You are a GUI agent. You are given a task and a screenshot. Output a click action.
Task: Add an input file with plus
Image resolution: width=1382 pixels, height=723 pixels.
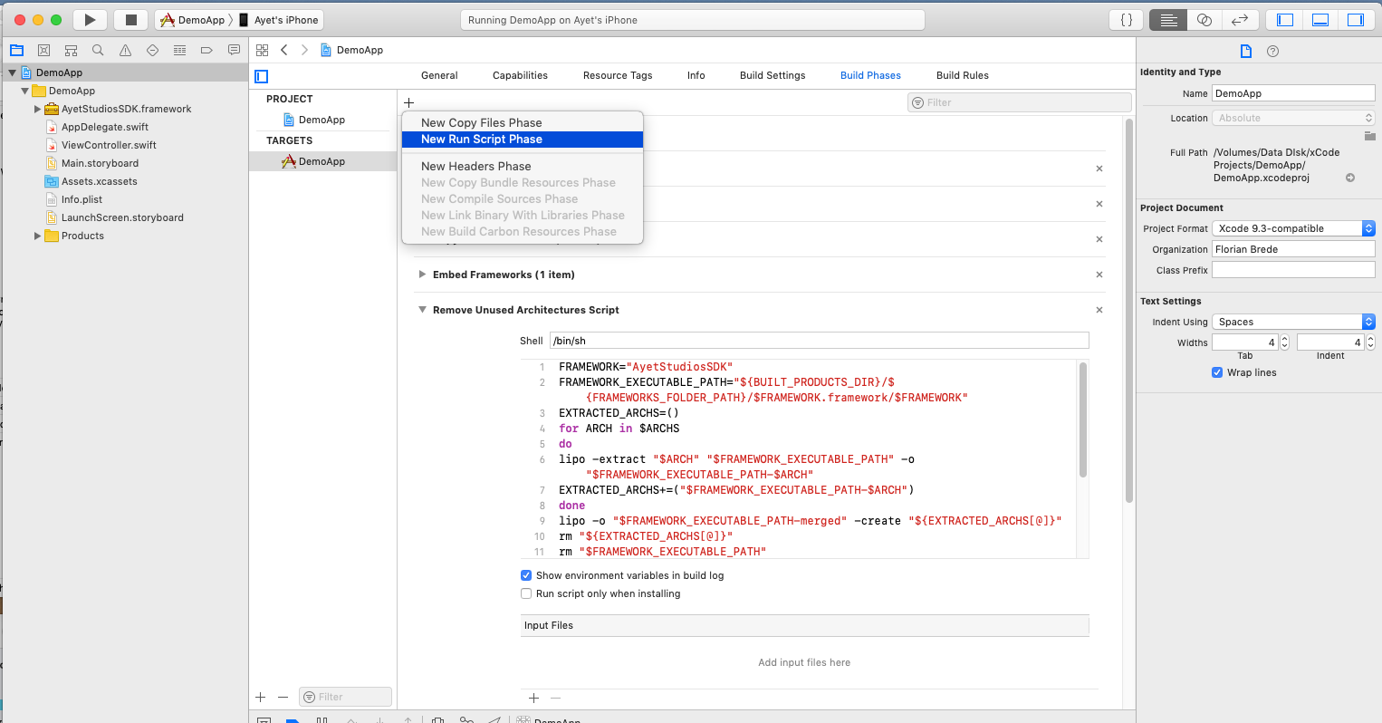coord(533,698)
